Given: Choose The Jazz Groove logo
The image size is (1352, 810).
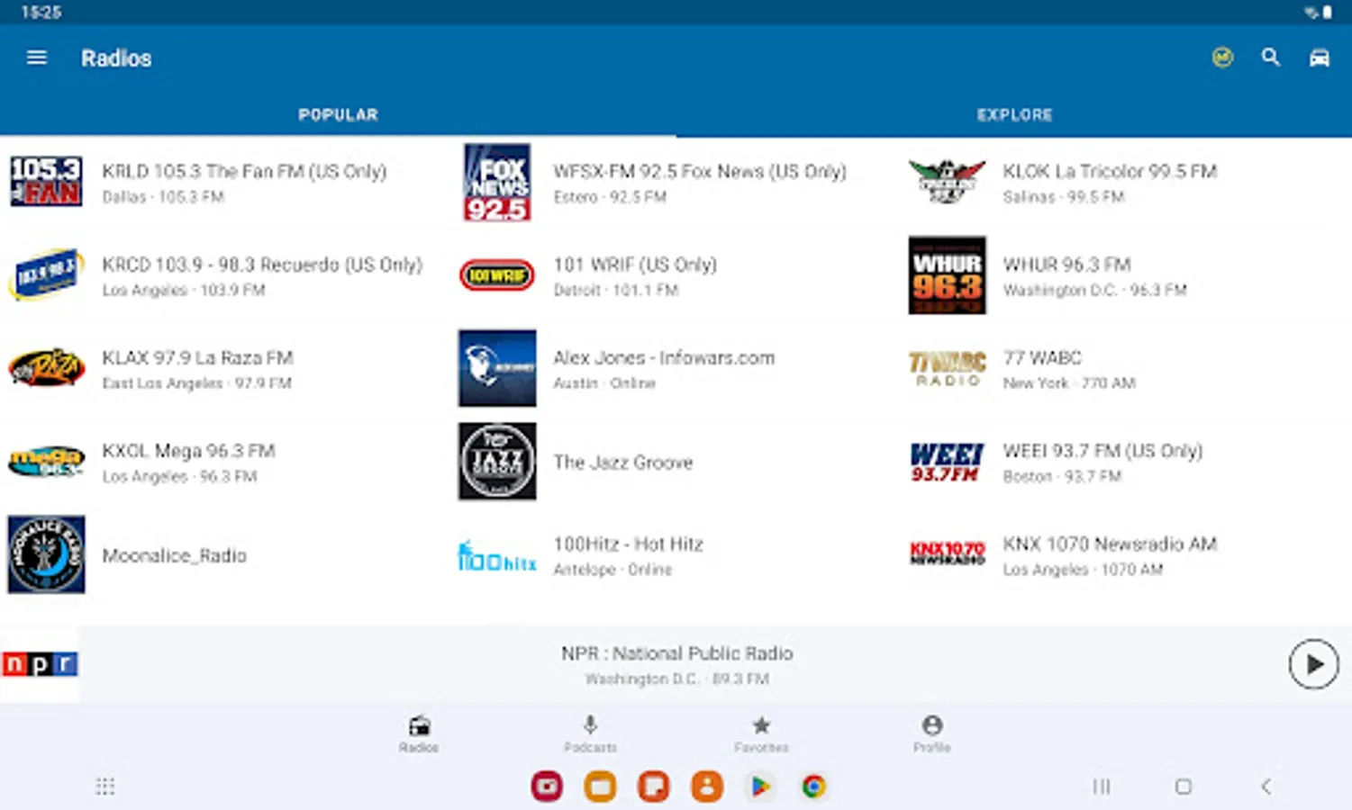Looking at the screenshot, I should click(497, 462).
